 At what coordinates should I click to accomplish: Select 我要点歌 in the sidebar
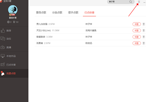tap(14, 73)
